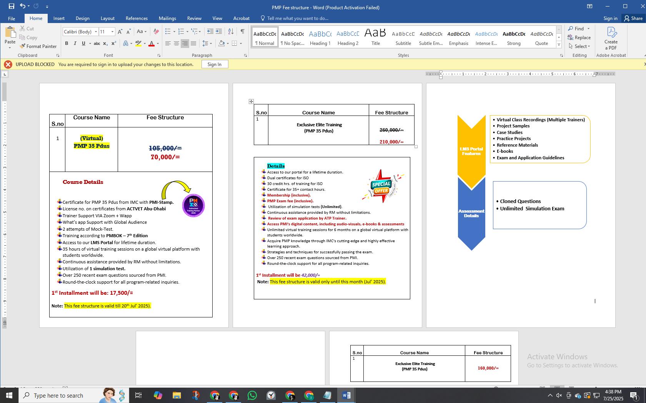646x403 pixels.
Task: Click the Share button
Action: pos(633,18)
